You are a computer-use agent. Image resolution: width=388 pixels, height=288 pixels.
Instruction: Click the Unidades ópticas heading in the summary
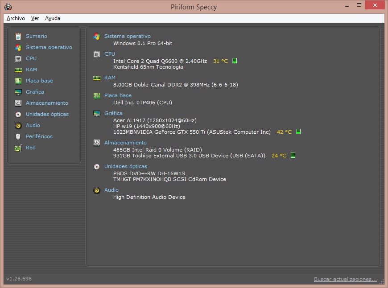125,166
